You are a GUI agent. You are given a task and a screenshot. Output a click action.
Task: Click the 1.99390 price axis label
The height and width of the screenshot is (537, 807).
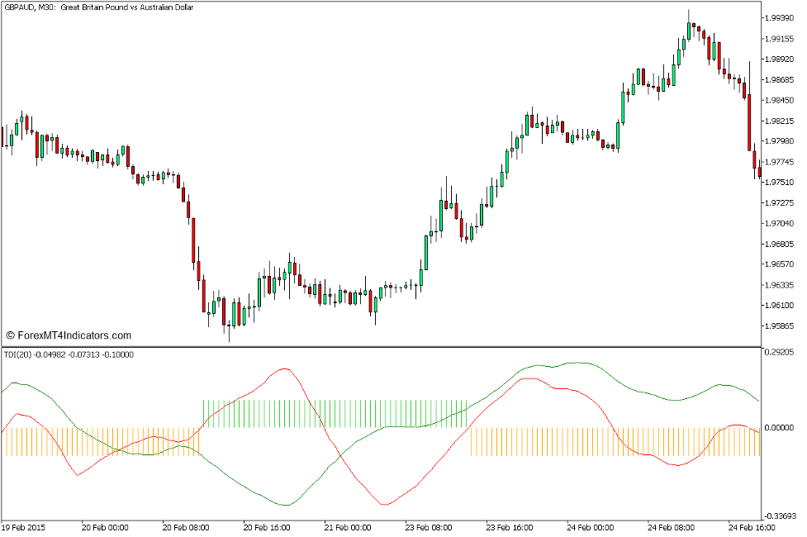click(780, 18)
